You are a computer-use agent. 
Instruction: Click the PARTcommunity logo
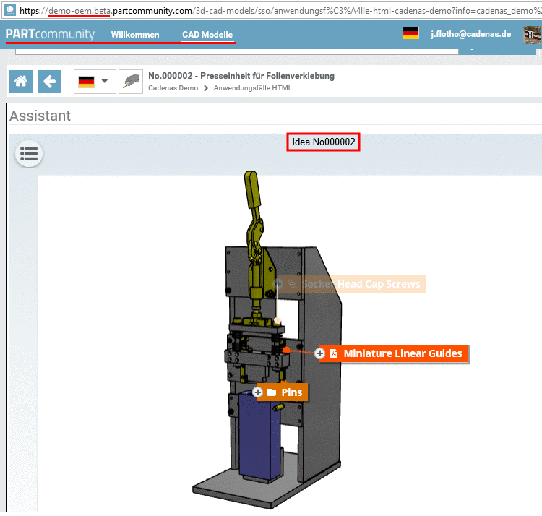[50, 34]
